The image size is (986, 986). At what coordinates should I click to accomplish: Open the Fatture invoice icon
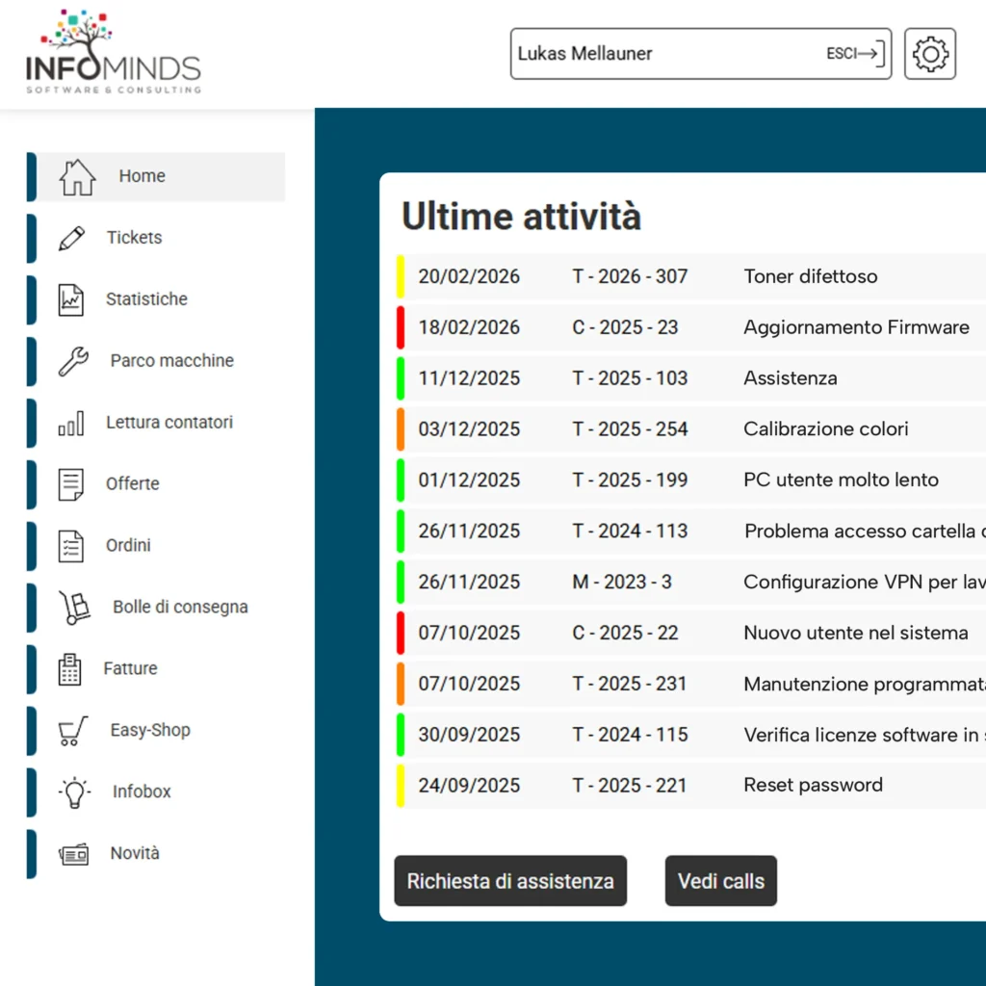point(69,669)
